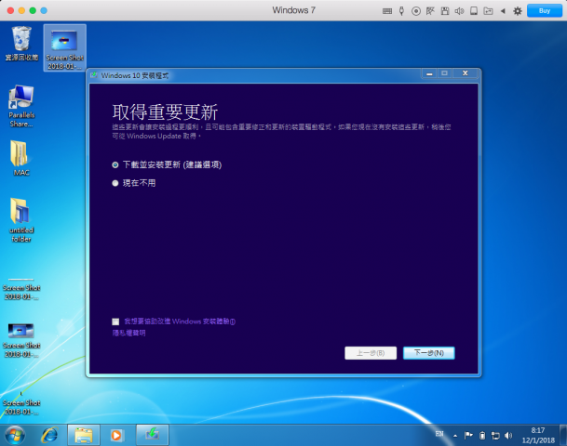
Task: Launch Internet Explorer from the taskbar
Action: tap(49, 435)
